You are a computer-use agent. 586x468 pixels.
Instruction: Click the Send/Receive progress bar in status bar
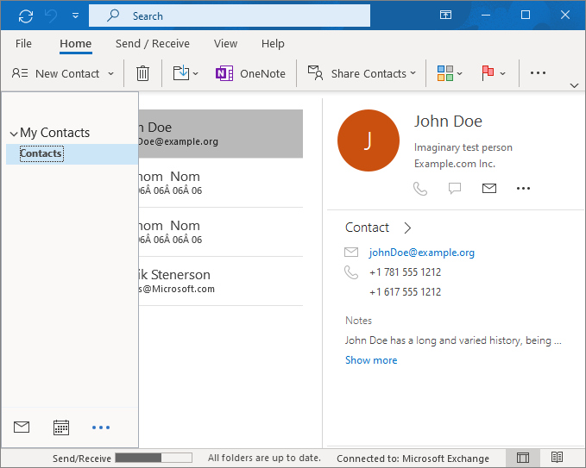154,458
